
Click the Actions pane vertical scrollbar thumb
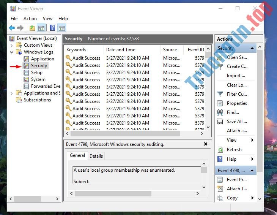point(260,111)
